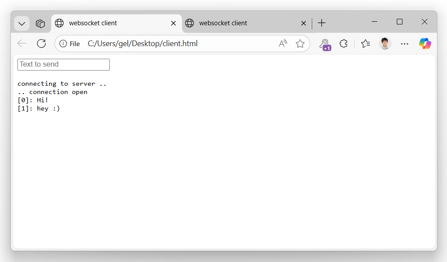
Task: Open Settings and more ellipsis menu
Action: pyautogui.click(x=405, y=44)
